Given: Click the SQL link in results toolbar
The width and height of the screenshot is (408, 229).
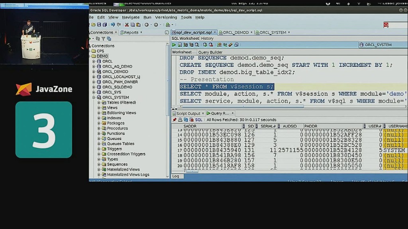Looking at the screenshot, I should tap(198, 120).
